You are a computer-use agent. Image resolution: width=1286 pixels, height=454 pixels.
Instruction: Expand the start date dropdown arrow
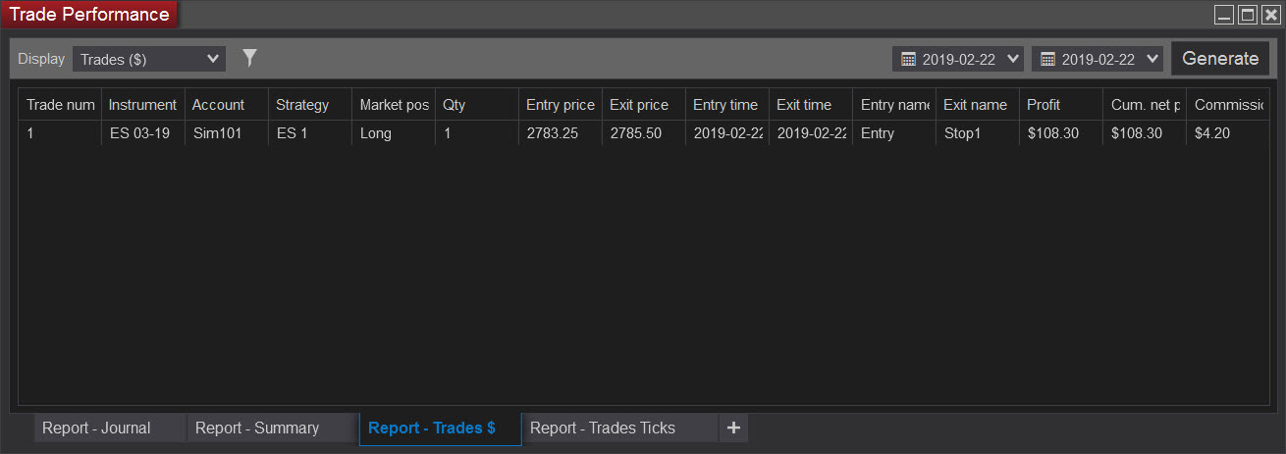(1013, 59)
